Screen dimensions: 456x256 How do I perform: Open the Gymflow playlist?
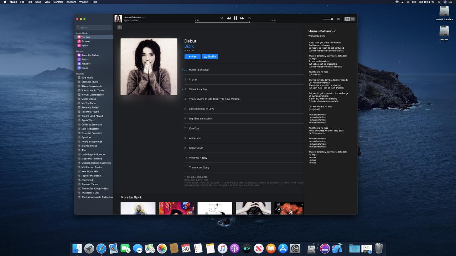pos(94,137)
